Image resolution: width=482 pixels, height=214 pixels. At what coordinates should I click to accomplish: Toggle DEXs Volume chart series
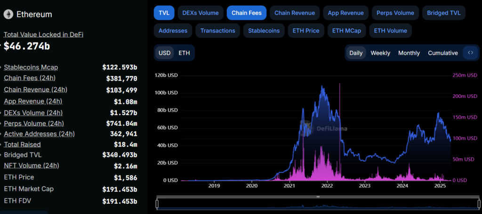201,13
